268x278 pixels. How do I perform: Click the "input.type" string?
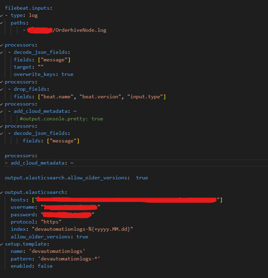point(145,97)
